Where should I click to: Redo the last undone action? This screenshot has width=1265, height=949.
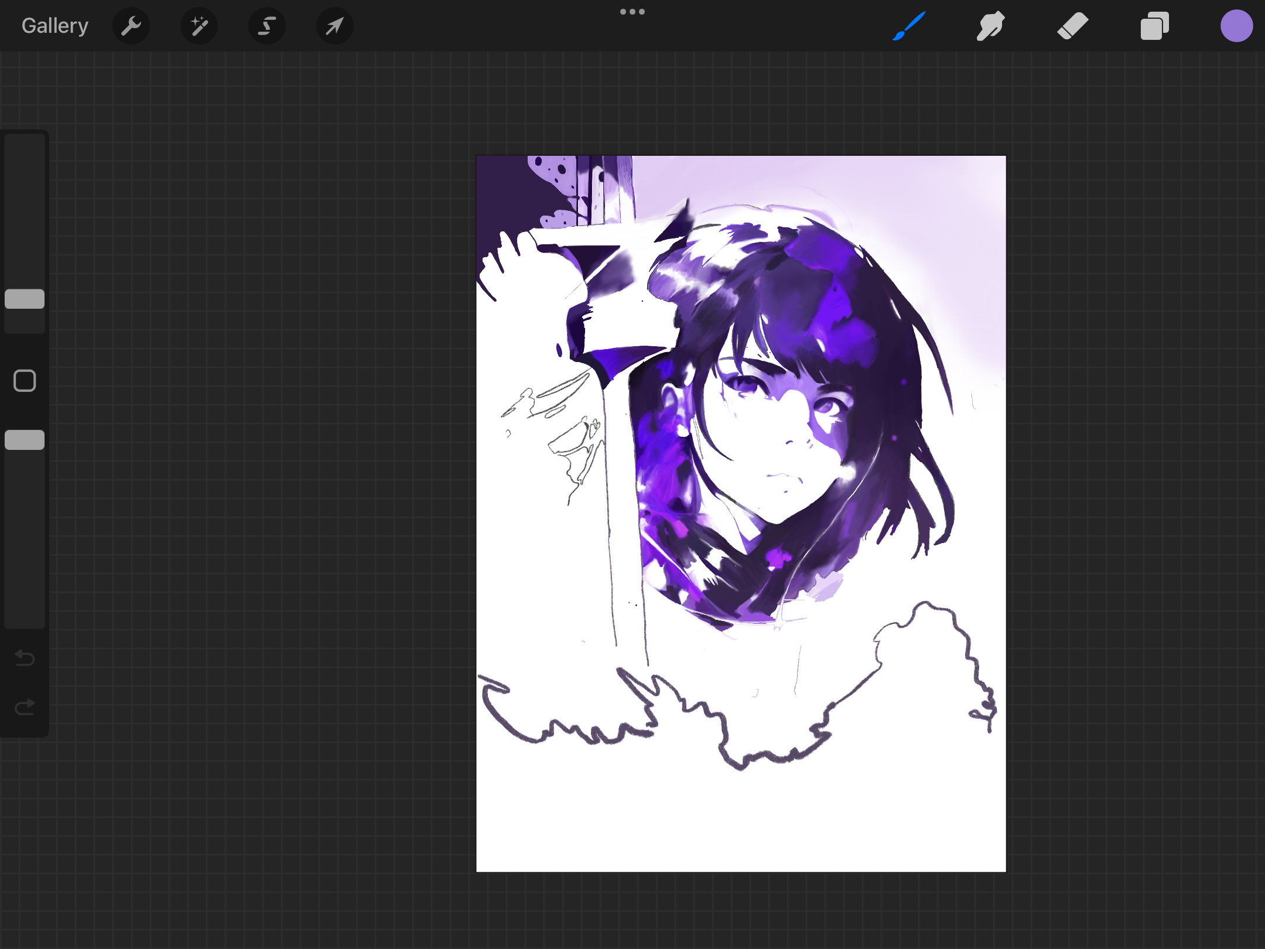(x=25, y=708)
